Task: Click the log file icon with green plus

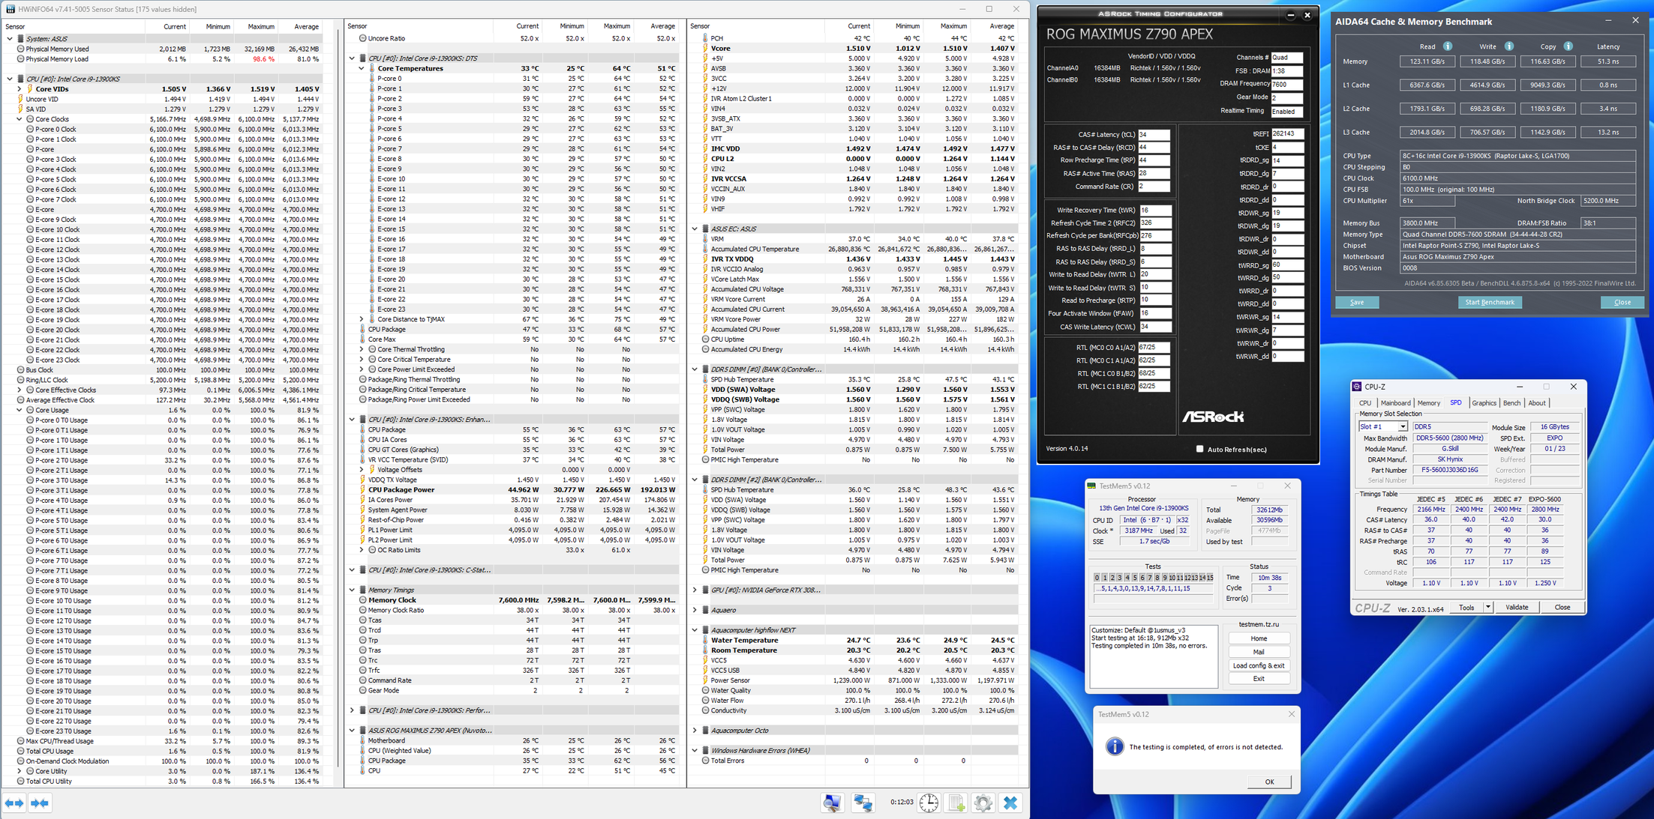Action: click(956, 803)
